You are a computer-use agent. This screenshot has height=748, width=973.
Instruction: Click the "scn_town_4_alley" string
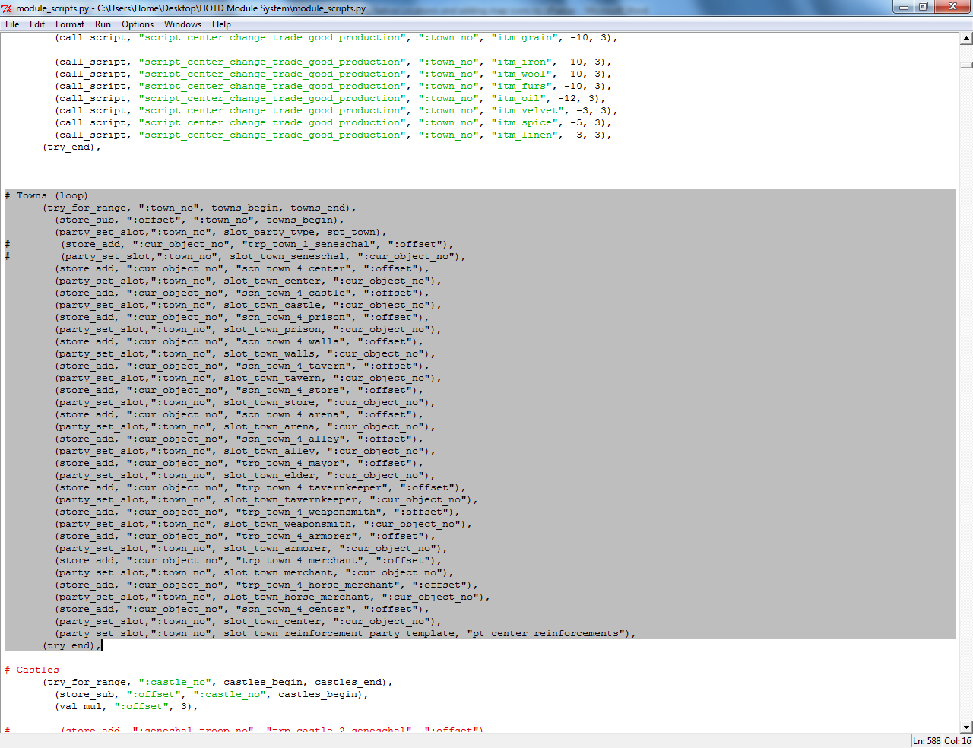[290, 439]
